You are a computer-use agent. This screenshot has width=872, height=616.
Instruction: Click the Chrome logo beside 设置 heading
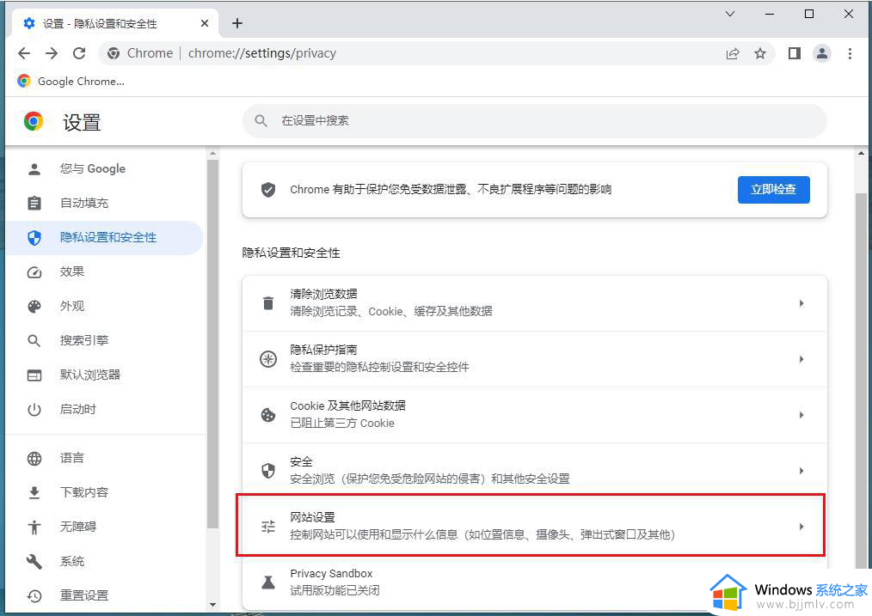pos(34,121)
